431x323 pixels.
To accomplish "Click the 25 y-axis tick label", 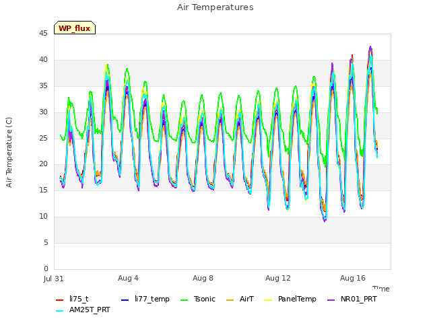I will (x=43, y=138).
